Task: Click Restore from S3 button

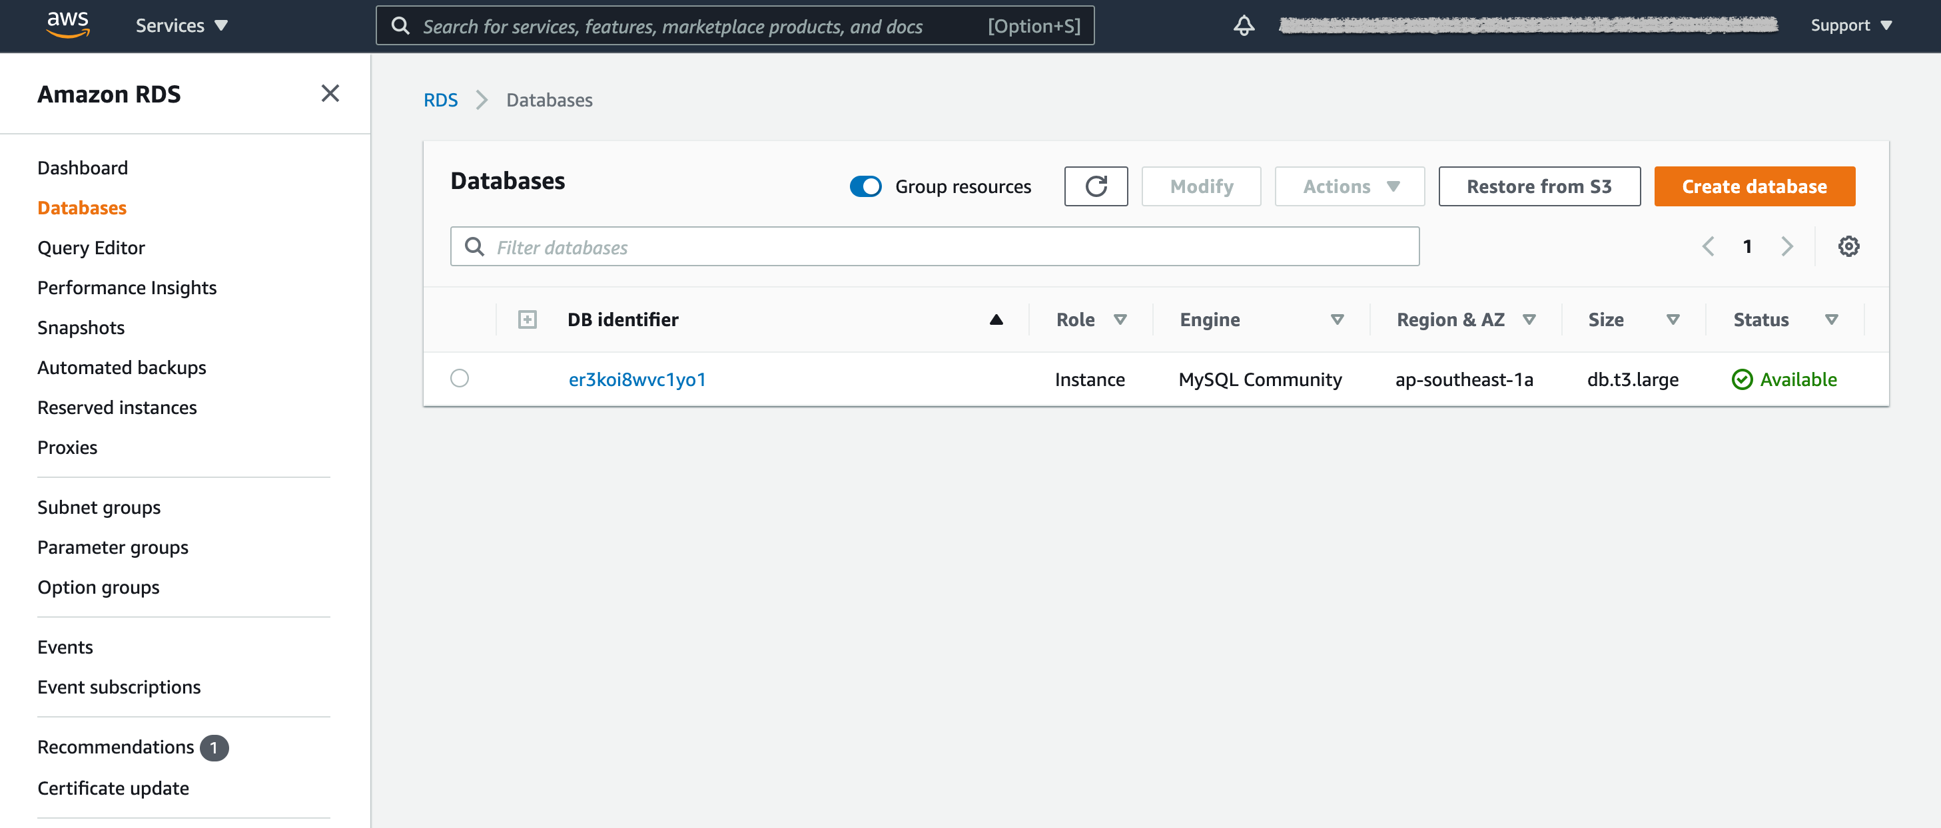Action: (x=1539, y=186)
